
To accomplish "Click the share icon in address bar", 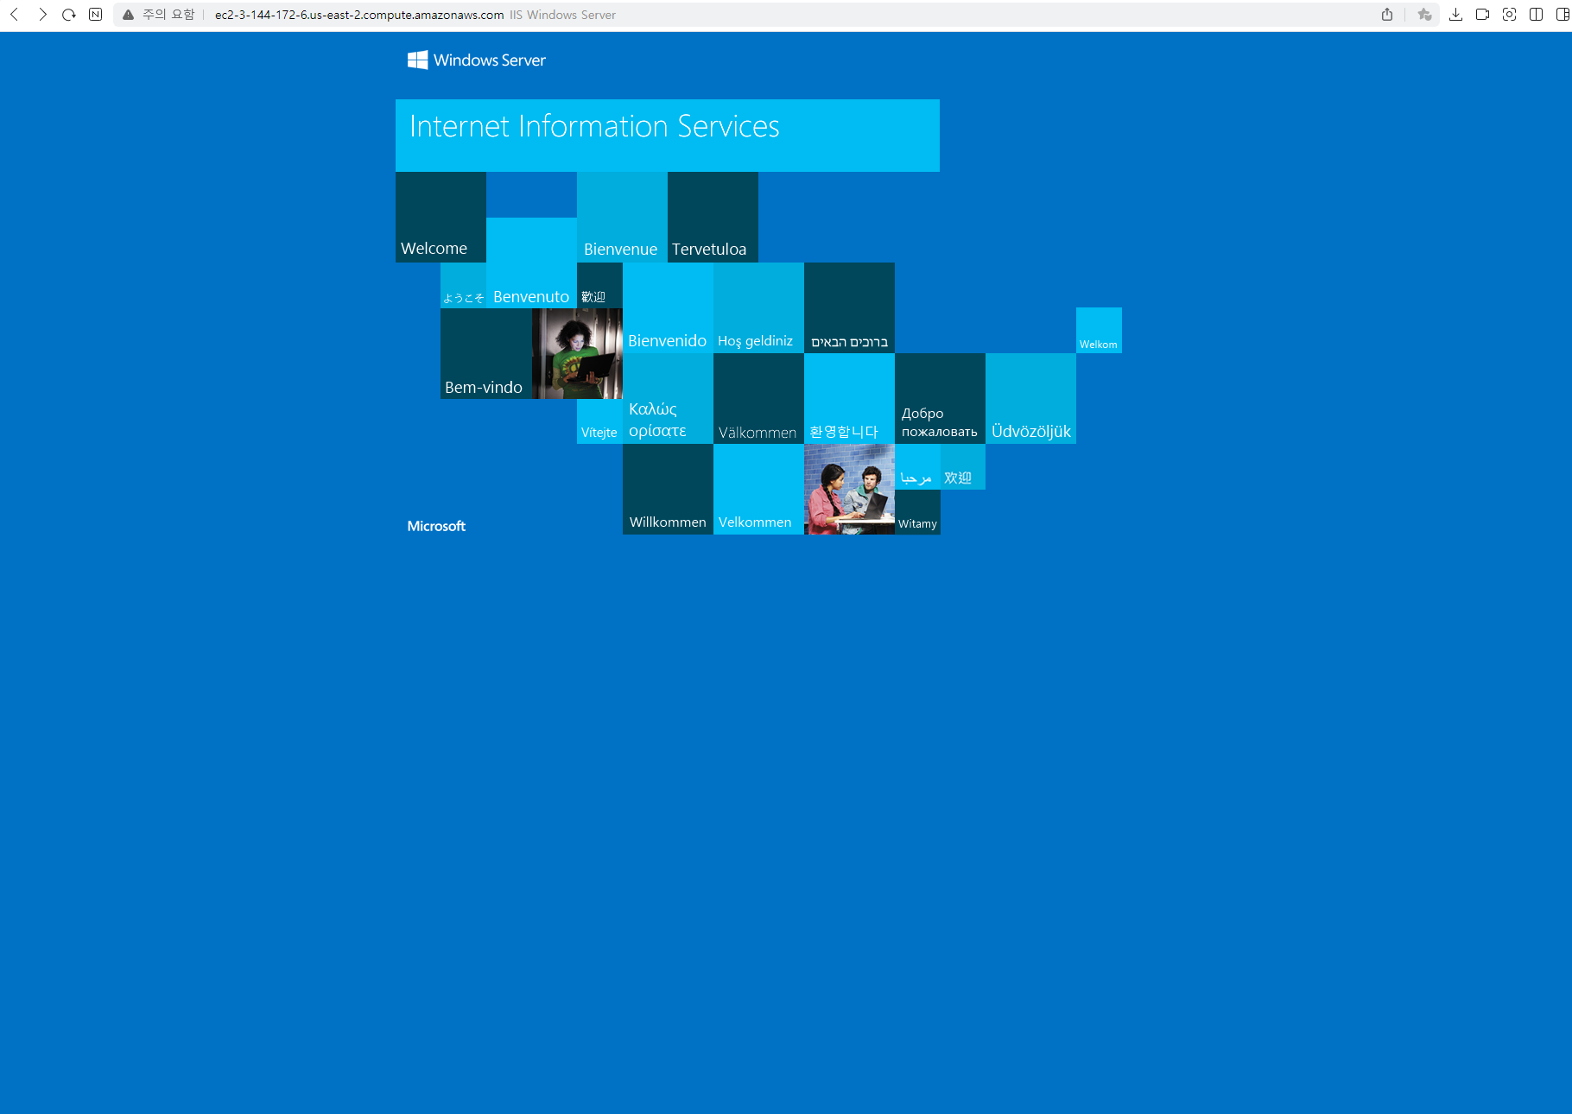I will tap(1387, 15).
